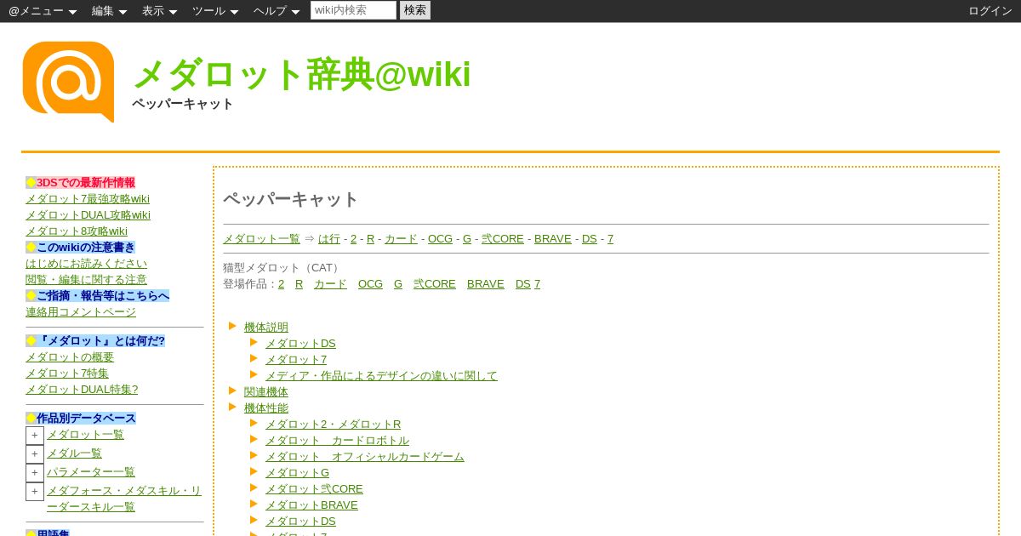Image resolution: width=1021 pixels, height=536 pixels.
Task: Click arrow bullet beside 機体性能
Action: [x=232, y=407]
